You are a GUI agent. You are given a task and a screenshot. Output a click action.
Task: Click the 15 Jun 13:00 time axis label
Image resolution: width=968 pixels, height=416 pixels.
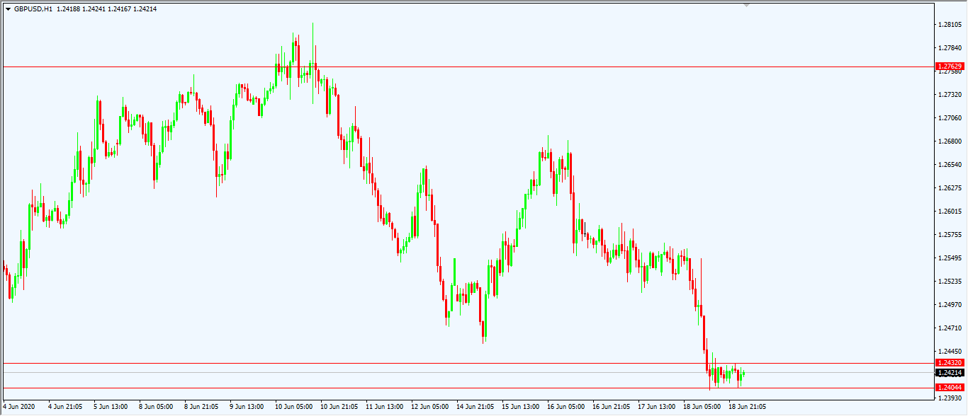coord(521,407)
